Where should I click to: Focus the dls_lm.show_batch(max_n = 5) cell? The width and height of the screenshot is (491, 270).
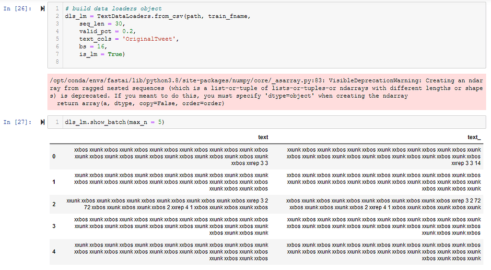[192, 122]
